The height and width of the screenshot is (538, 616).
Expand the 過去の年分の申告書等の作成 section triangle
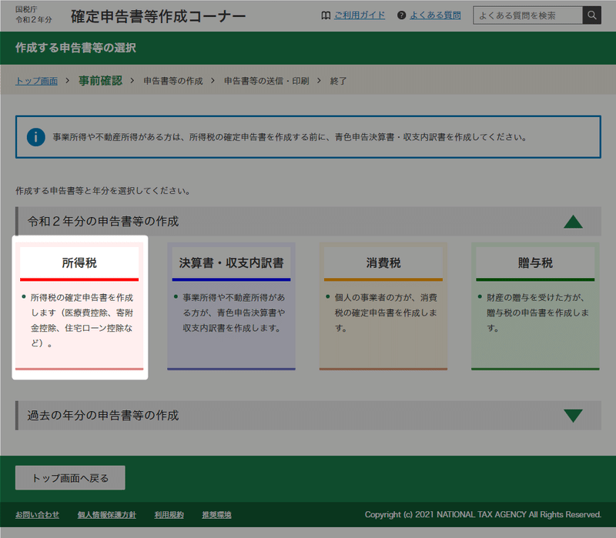(573, 416)
